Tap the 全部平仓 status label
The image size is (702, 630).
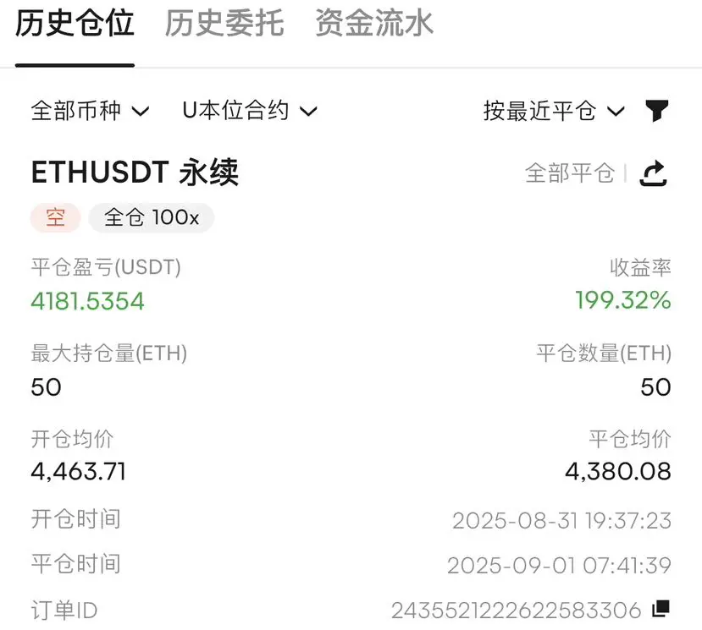pos(570,173)
